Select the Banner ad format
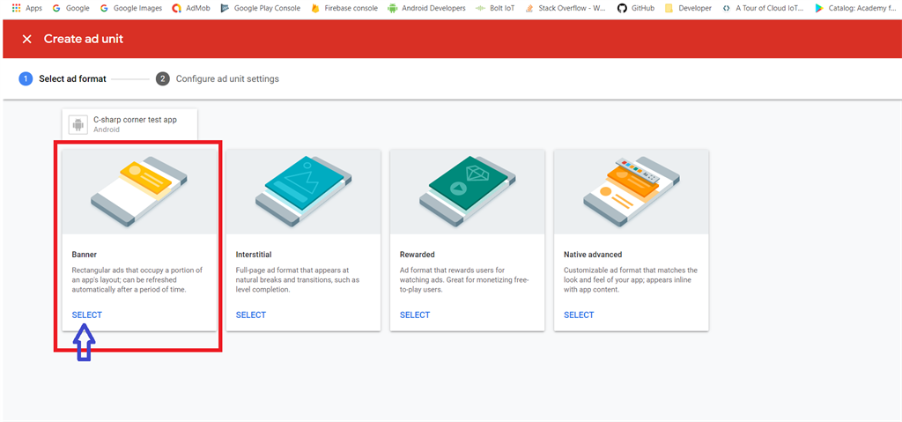This screenshot has height=422, width=902. (x=87, y=315)
